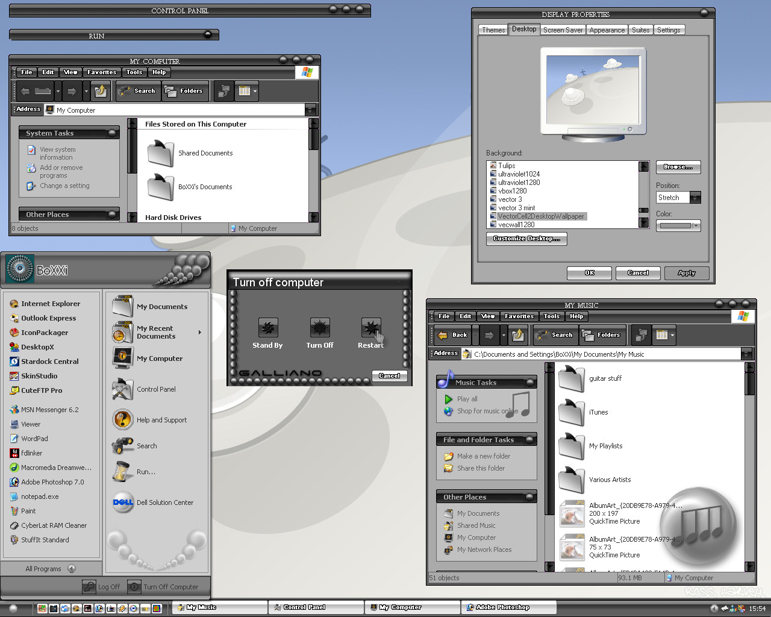This screenshot has height=617, width=771.
Task: Click the Restart power icon
Action: click(x=371, y=328)
